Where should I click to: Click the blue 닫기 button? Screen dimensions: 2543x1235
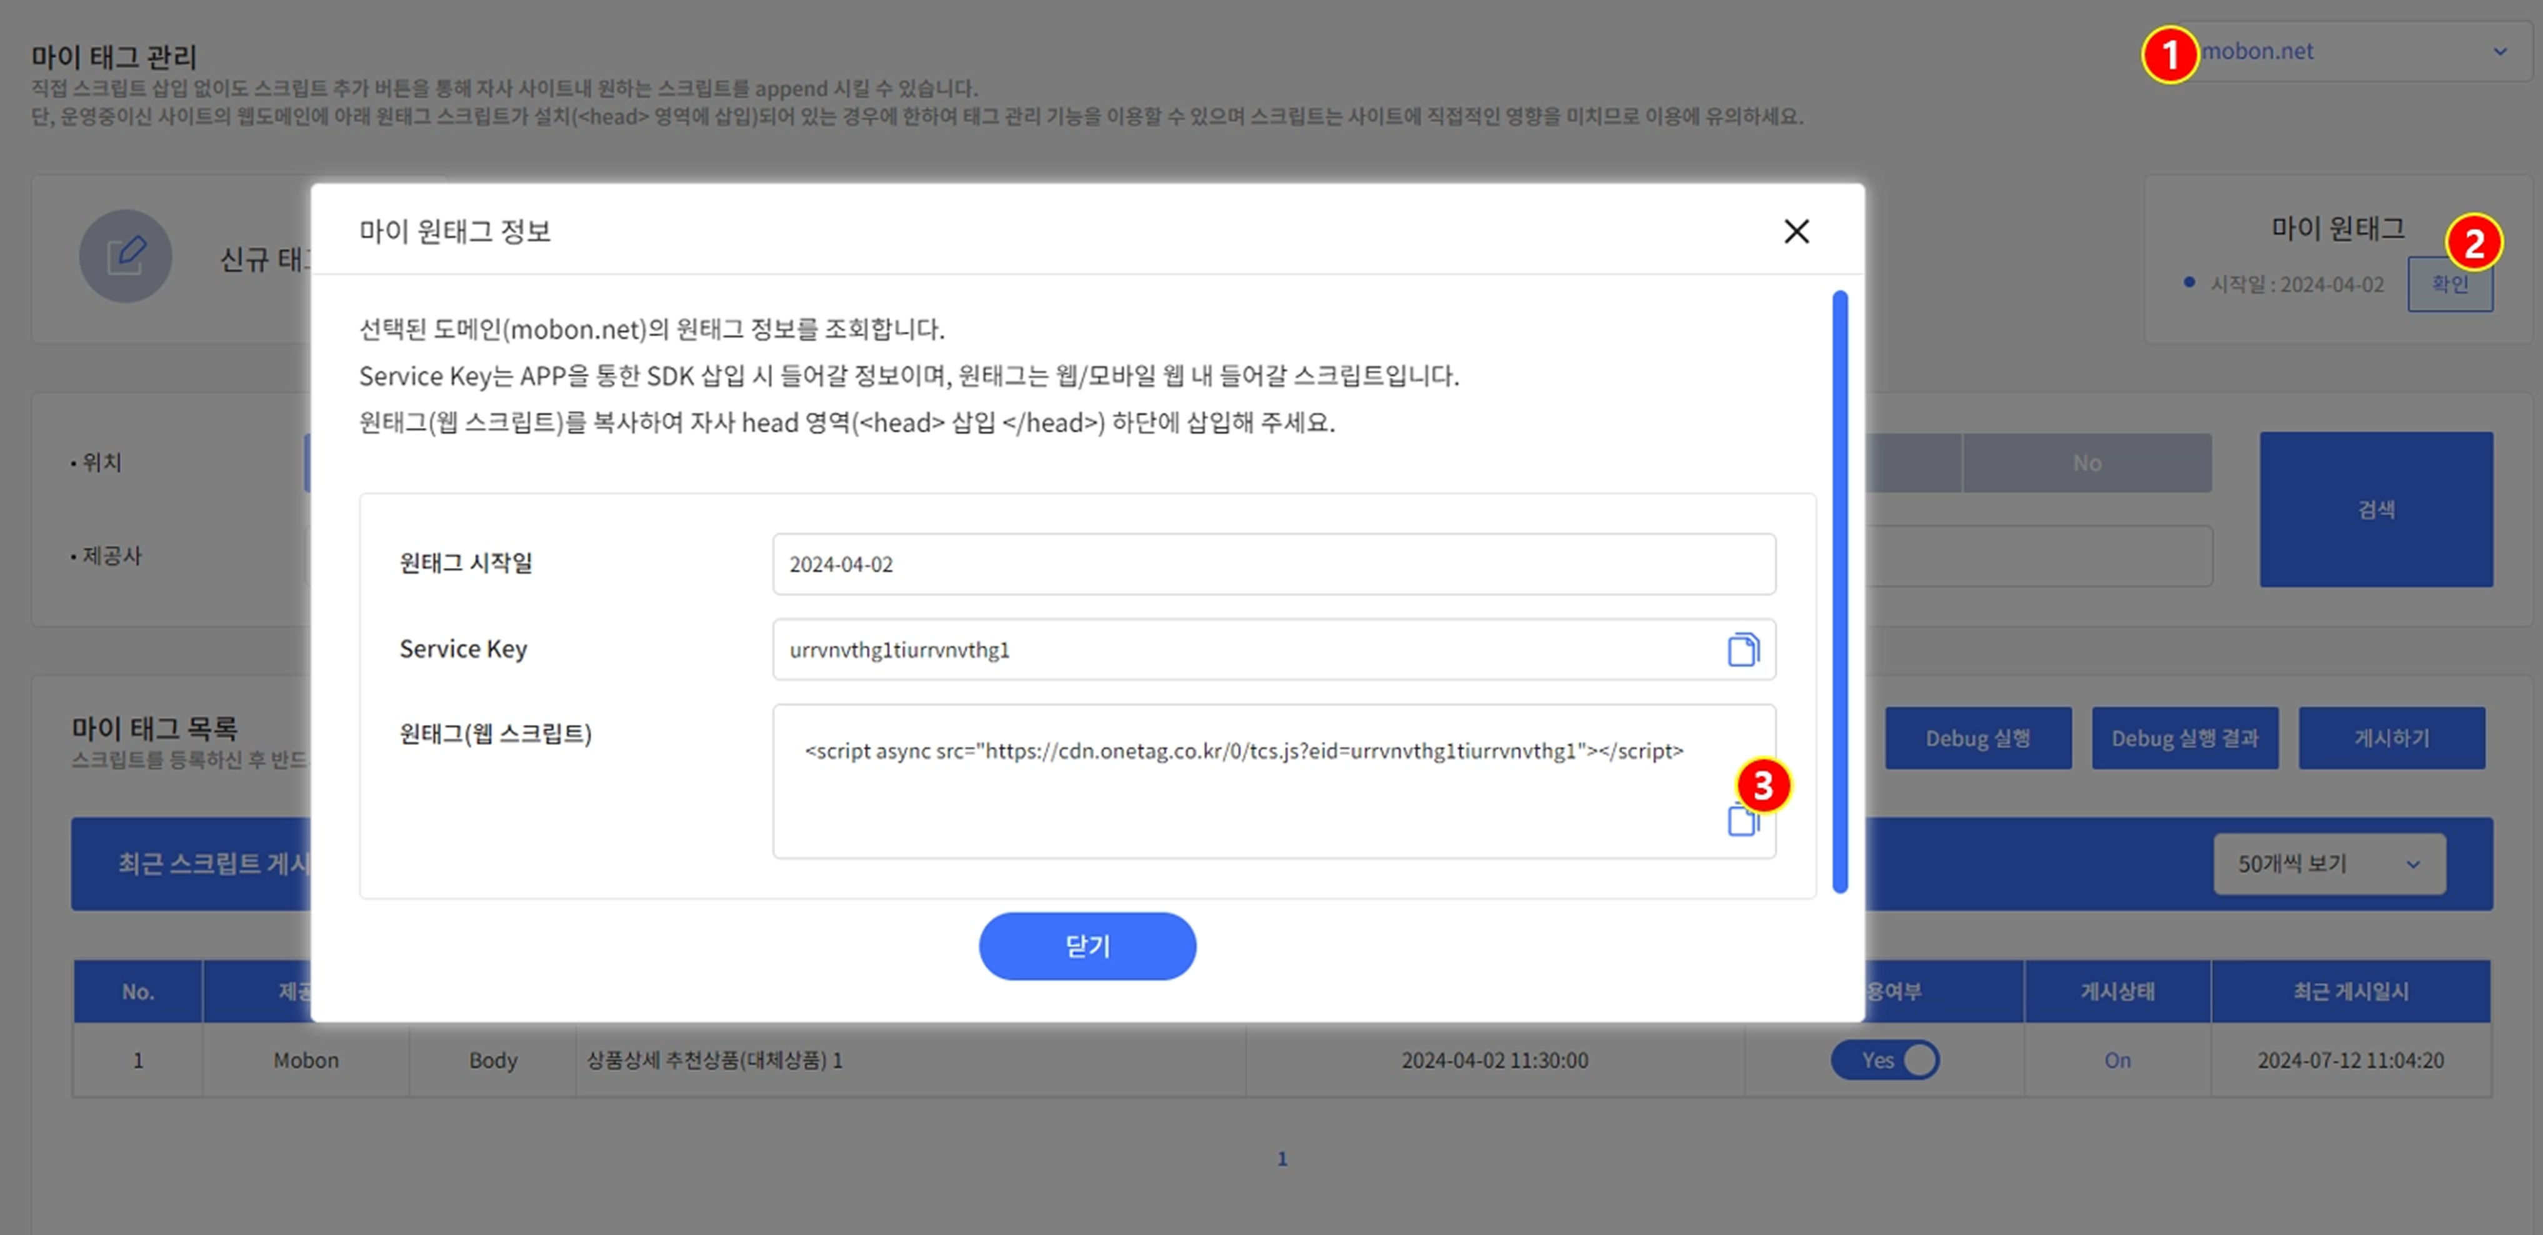tap(1087, 946)
